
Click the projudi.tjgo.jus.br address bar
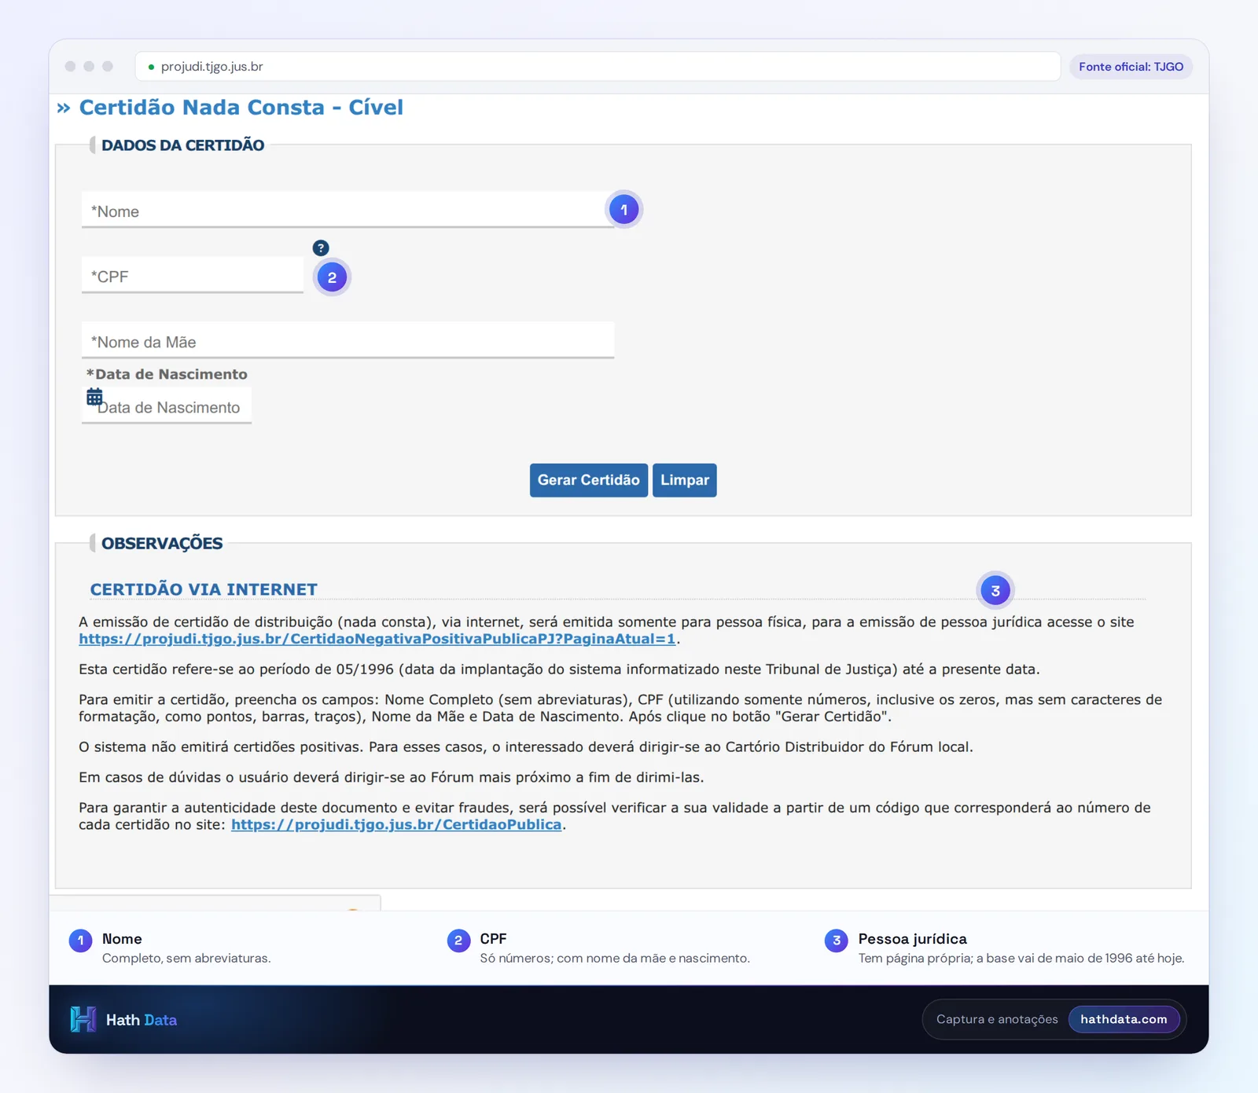pos(598,67)
